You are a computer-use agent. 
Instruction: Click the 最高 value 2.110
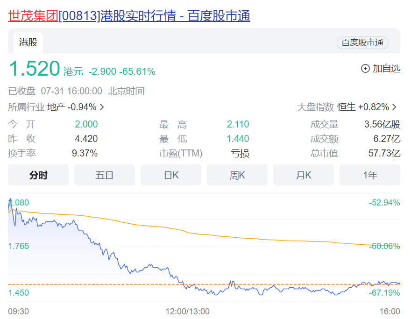click(x=238, y=124)
